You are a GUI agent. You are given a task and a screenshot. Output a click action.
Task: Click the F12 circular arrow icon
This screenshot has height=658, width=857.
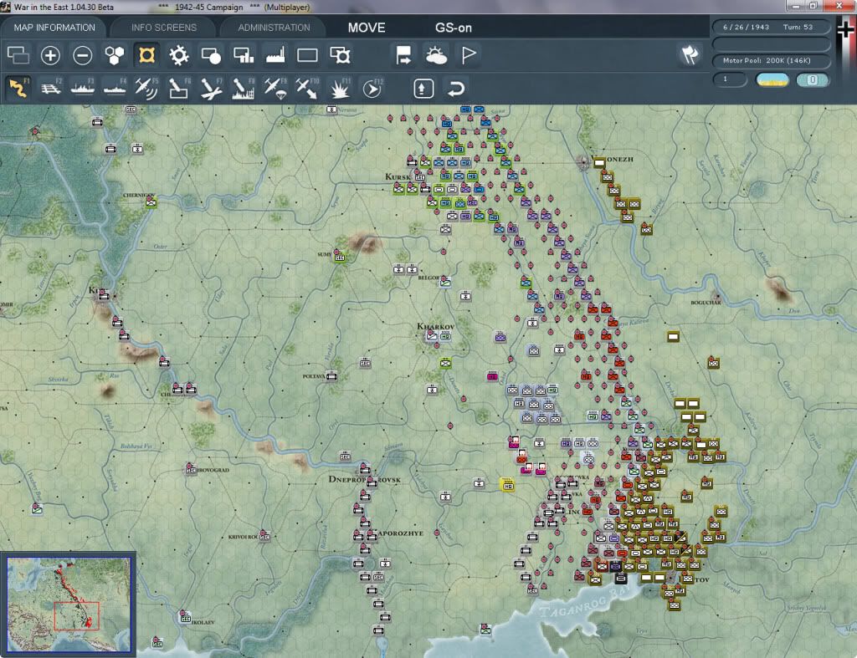372,88
